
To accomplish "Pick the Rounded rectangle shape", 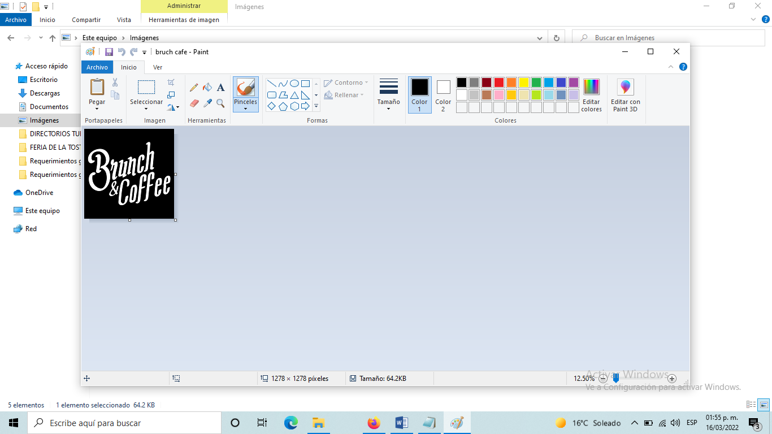I will [x=272, y=95].
